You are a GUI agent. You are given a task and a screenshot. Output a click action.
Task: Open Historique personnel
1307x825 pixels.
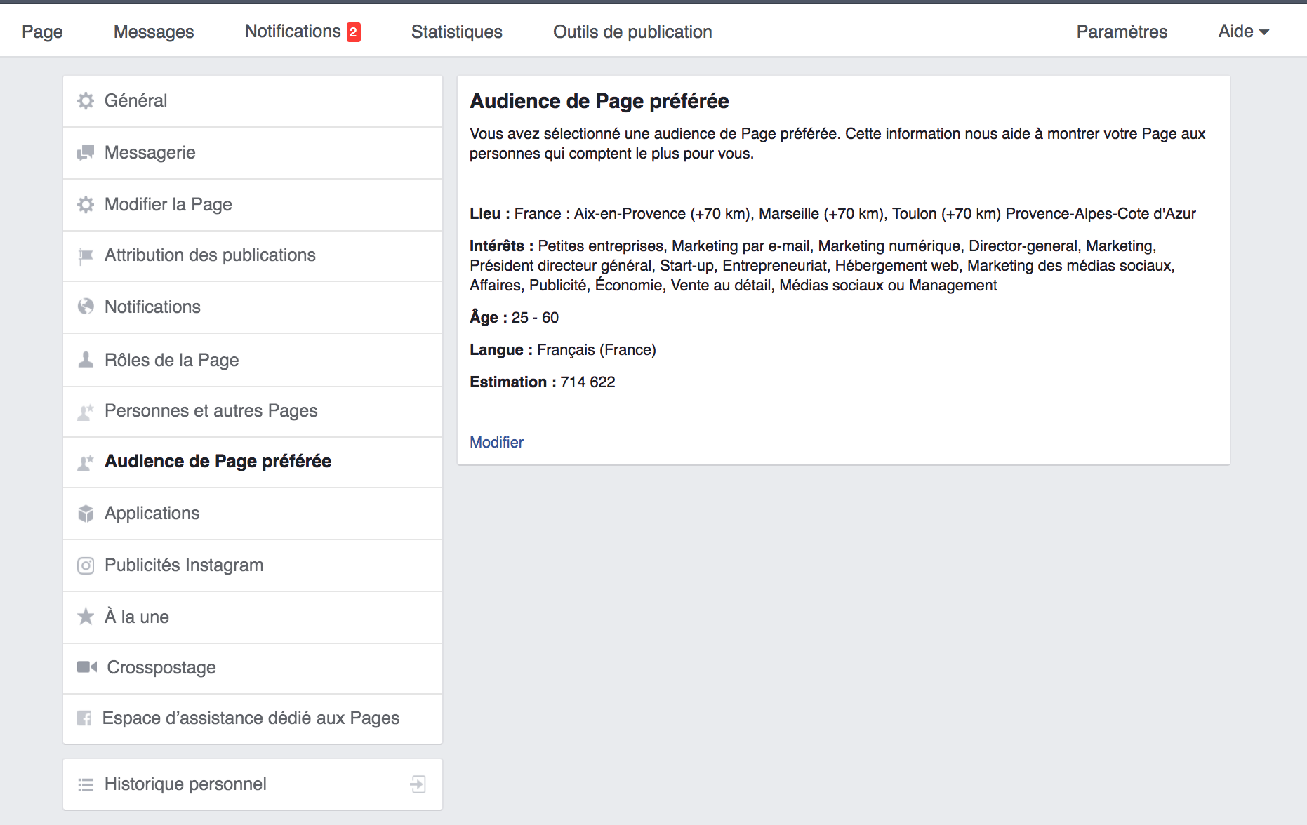[253, 784]
